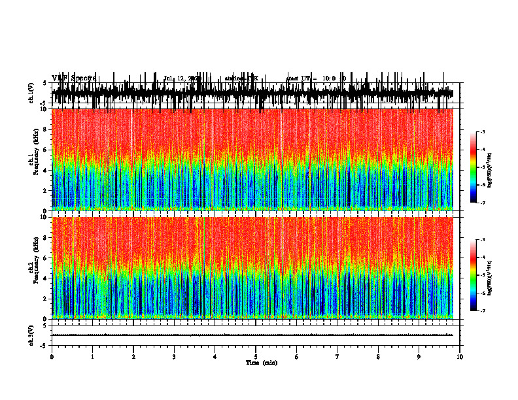518x400 pixels.
Task: Click the time axis tick label '5'
Action: coord(256,357)
